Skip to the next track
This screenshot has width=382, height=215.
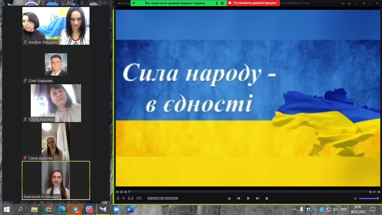257,199
